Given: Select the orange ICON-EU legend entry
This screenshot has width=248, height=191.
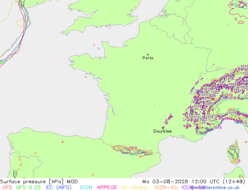Looking at the screenshot, I should click(166, 187).
